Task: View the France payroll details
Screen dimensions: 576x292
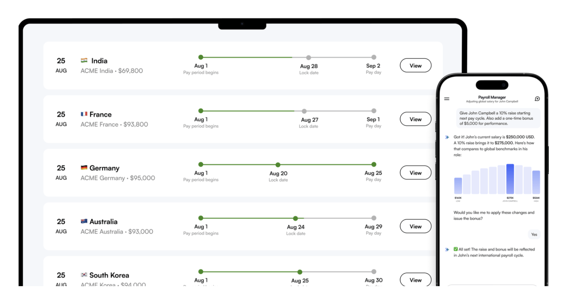Action: [415, 119]
